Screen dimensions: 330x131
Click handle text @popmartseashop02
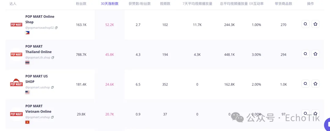(39, 28)
